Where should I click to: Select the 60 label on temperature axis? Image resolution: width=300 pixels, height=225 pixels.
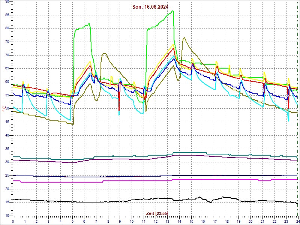pos(7,82)
